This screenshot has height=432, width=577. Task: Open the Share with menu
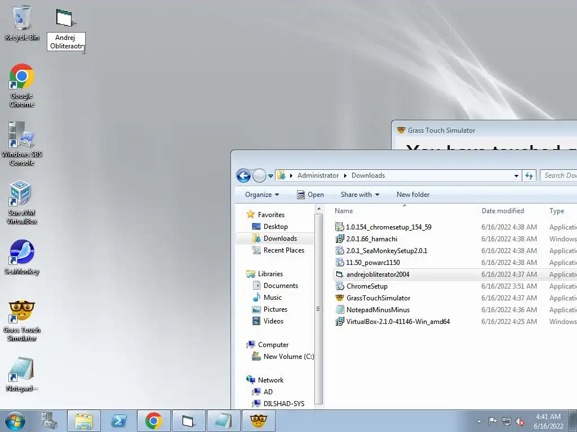point(360,195)
